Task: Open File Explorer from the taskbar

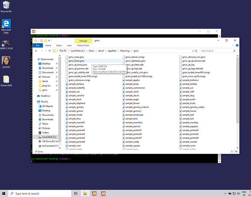Action: (85, 193)
